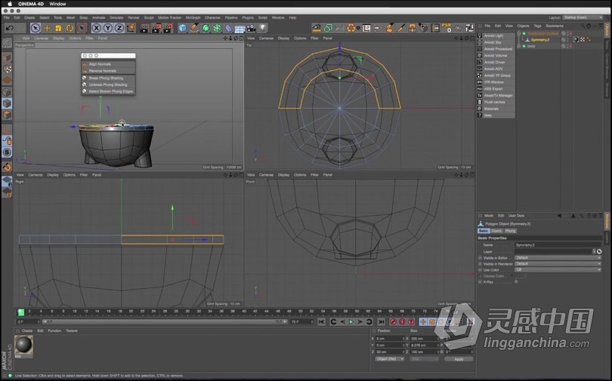Click the record active objects button
612x381 pixels.
394,322
